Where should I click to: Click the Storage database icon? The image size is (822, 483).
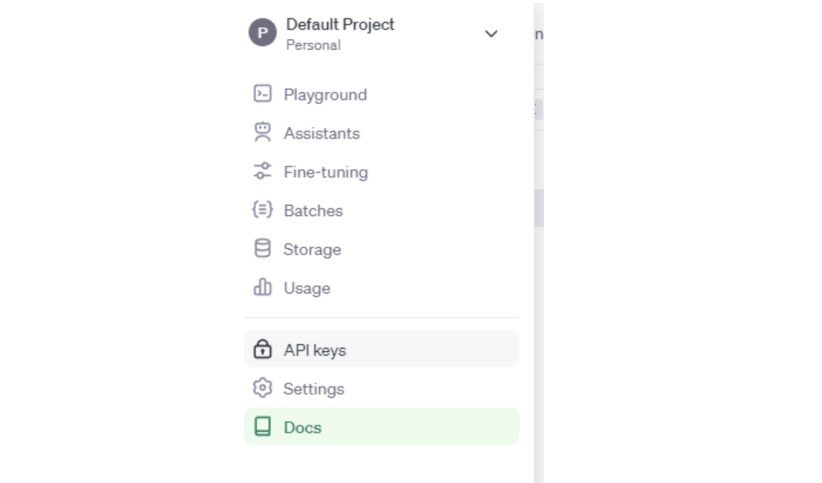click(x=262, y=249)
